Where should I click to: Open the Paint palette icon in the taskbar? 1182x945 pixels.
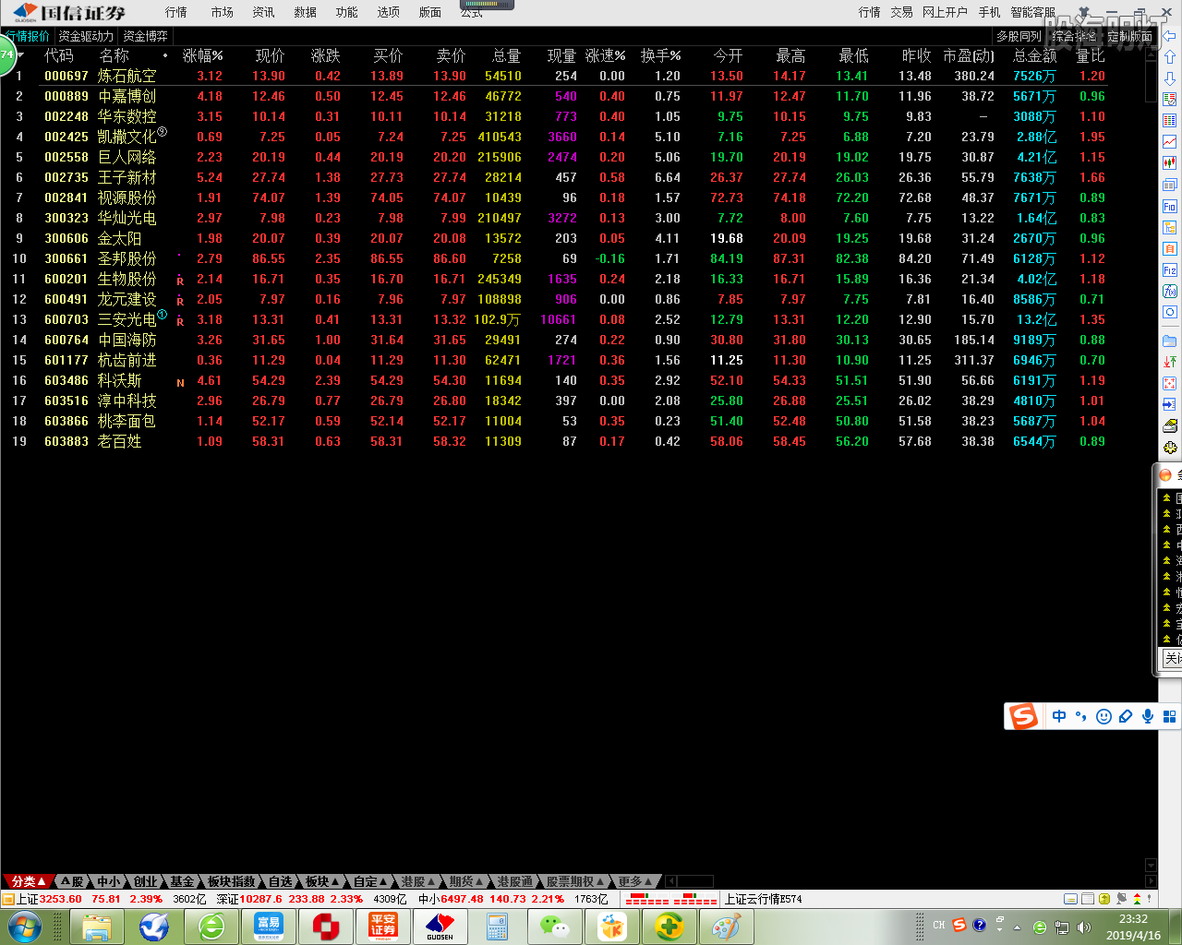727,927
